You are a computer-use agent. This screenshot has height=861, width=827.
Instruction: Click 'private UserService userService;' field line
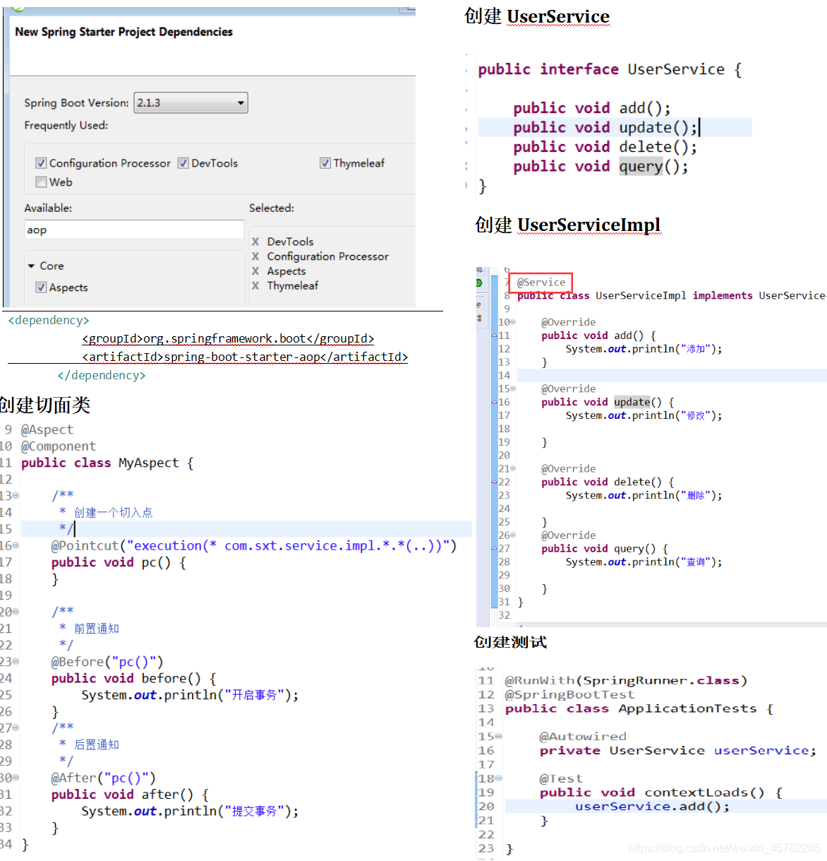tap(678, 751)
